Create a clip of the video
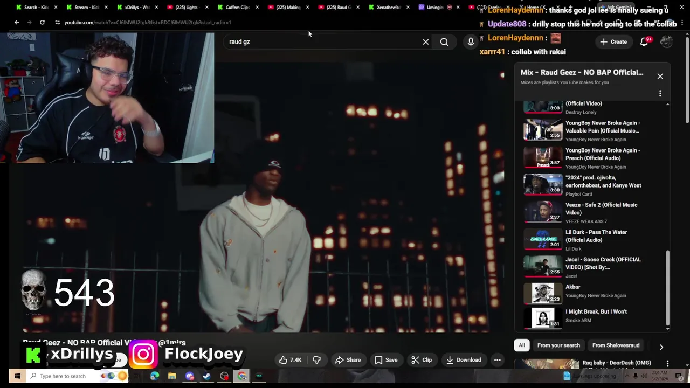 click(x=421, y=360)
